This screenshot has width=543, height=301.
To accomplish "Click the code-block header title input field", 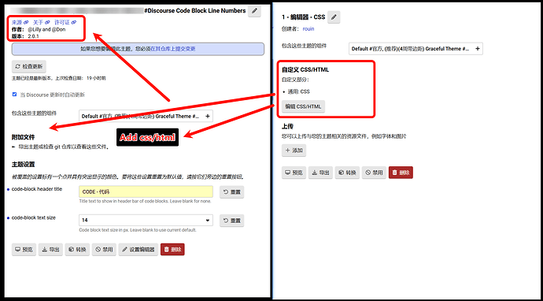I will [x=146, y=191].
